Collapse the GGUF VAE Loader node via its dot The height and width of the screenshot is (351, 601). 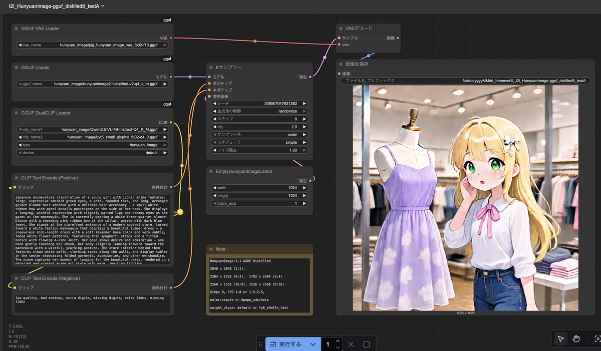[17, 29]
